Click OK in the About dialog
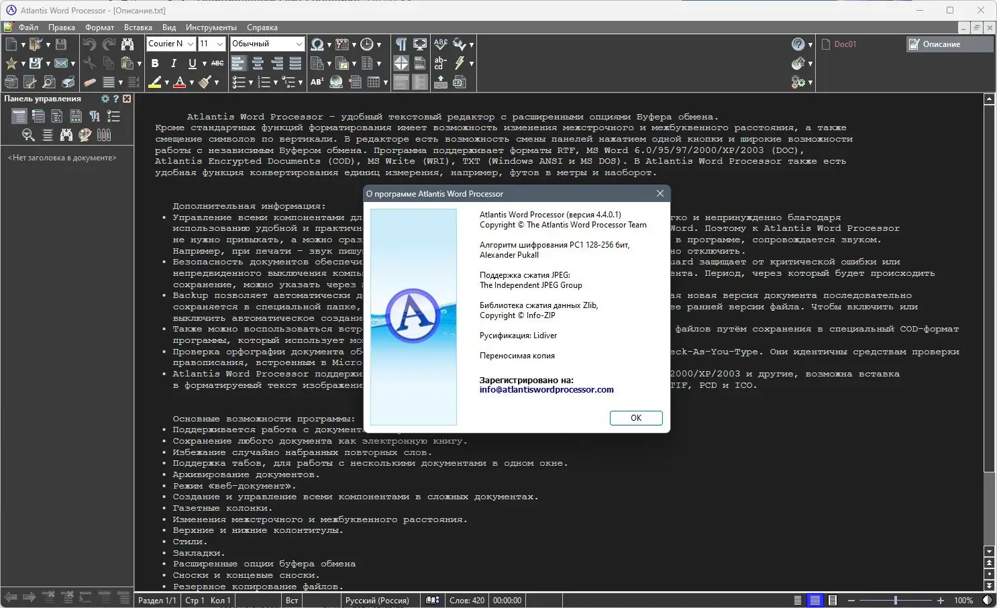Viewport: 997px width, 608px height. pos(636,418)
